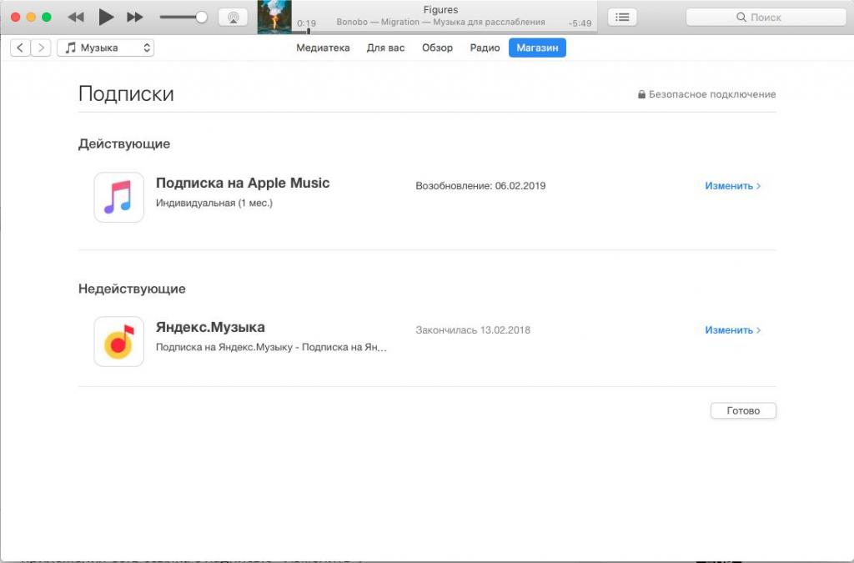Open the Радио tab
This screenshot has height=563, width=854.
[x=485, y=48]
